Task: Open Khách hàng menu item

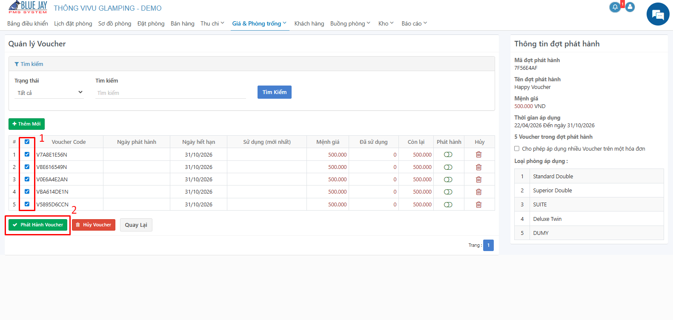Action: (x=309, y=23)
